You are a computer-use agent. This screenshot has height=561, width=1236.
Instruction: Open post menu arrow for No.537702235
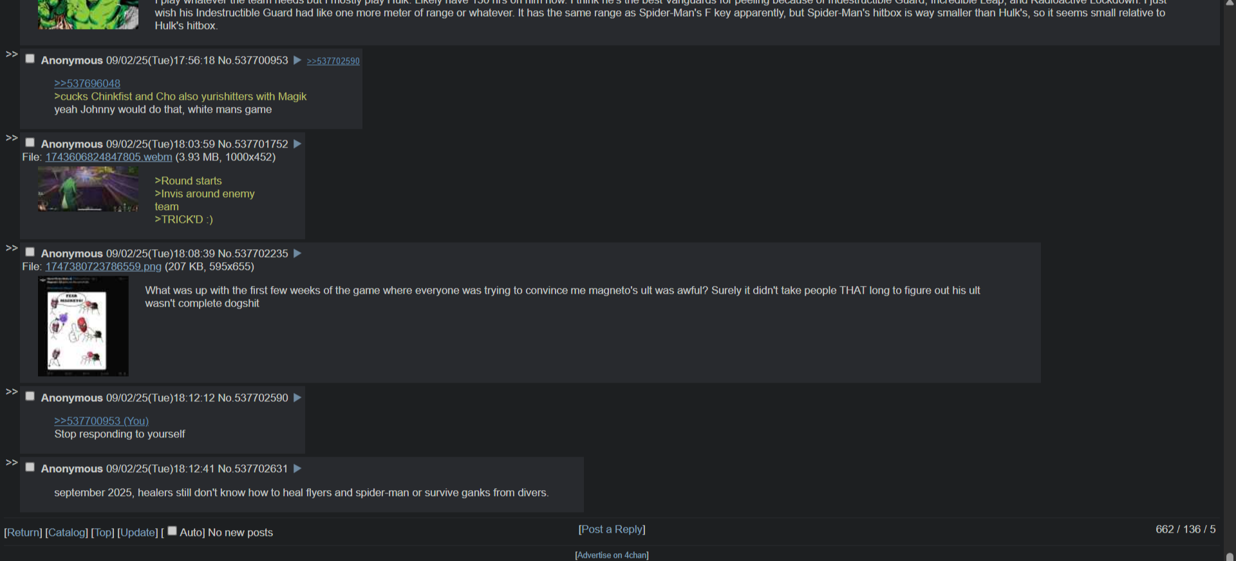pyautogui.click(x=297, y=253)
